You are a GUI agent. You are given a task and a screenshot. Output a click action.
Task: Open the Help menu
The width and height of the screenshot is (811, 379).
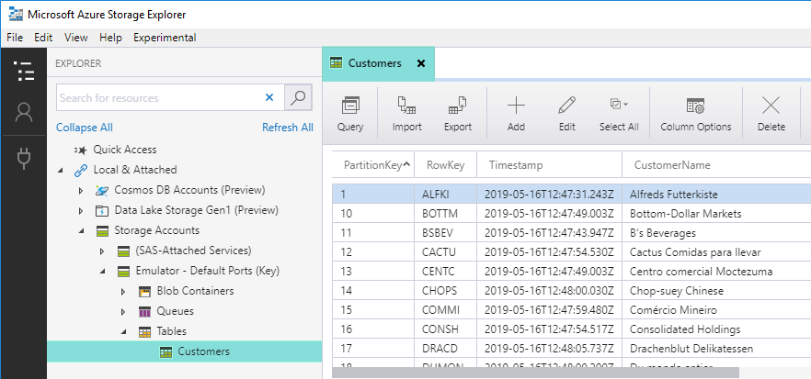[110, 38]
